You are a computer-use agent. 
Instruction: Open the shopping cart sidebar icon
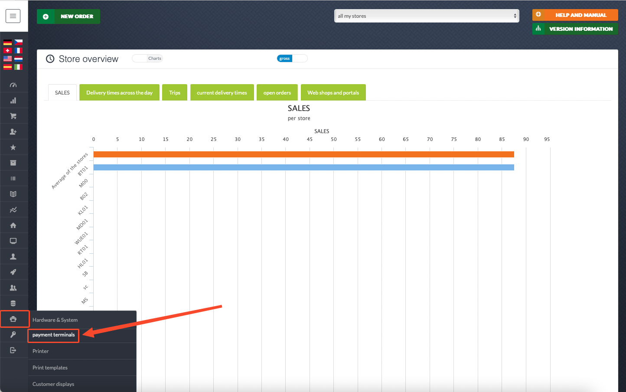point(13,116)
